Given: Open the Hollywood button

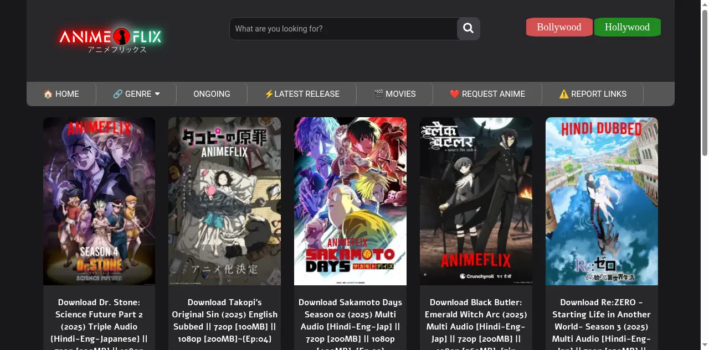Looking at the screenshot, I should [x=627, y=27].
